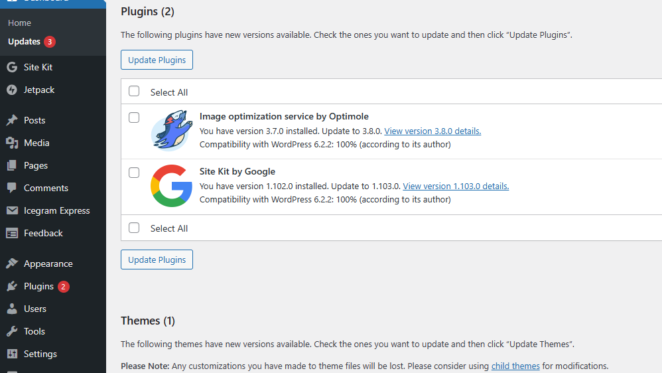662x373 pixels.
Task: Click the Users person icon
Action: 12,309
